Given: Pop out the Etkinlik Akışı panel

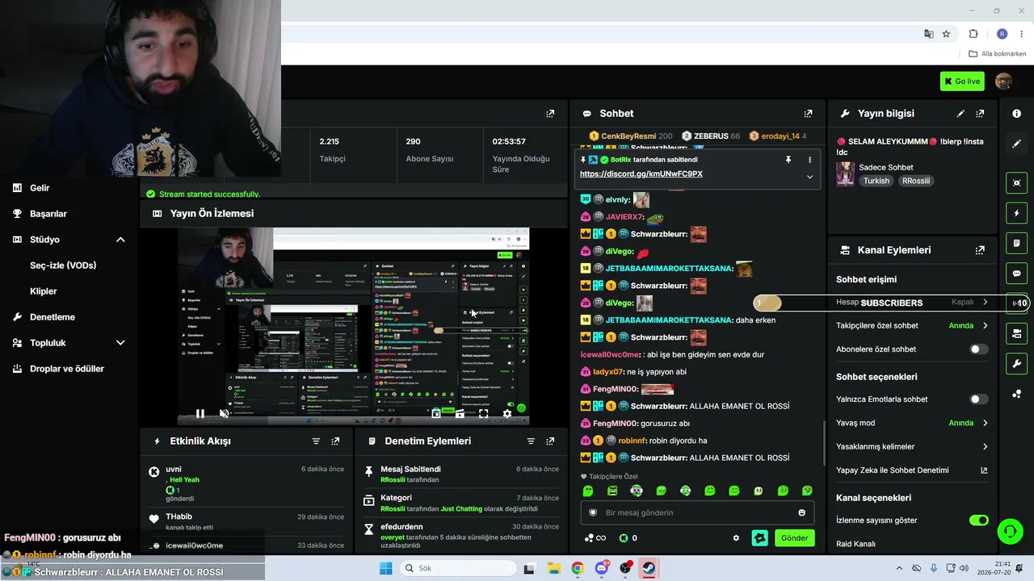Looking at the screenshot, I should 335,441.
